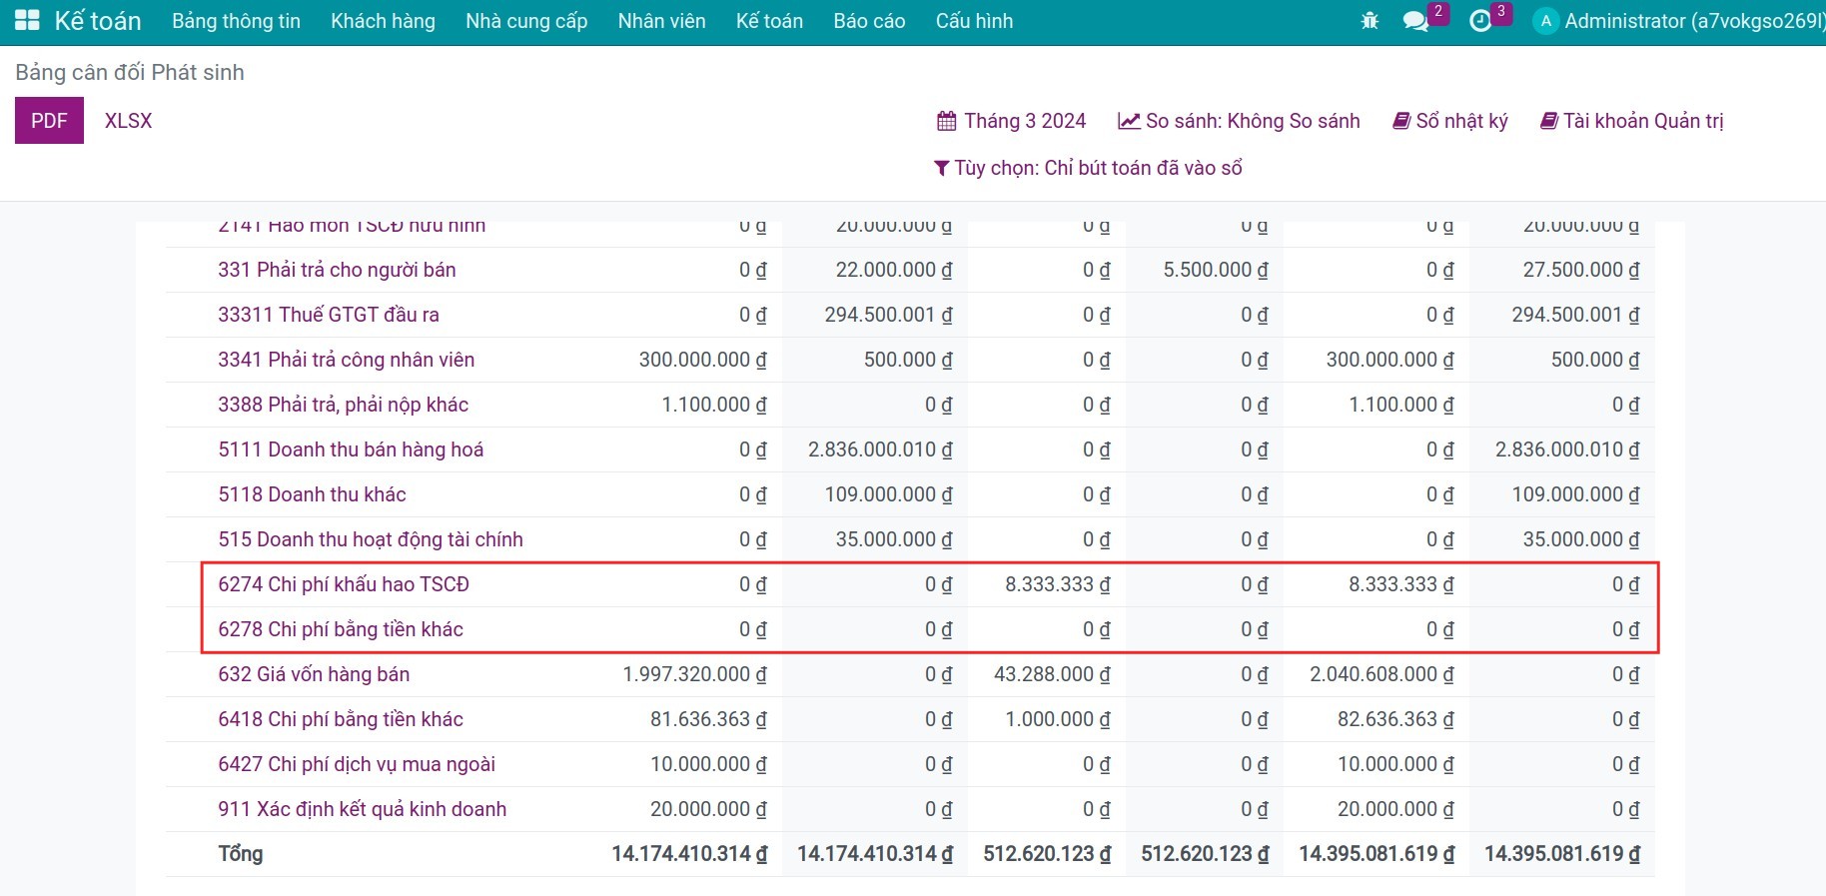Open the Báo cáo menu
This screenshot has width=1826, height=896.
click(x=869, y=21)
